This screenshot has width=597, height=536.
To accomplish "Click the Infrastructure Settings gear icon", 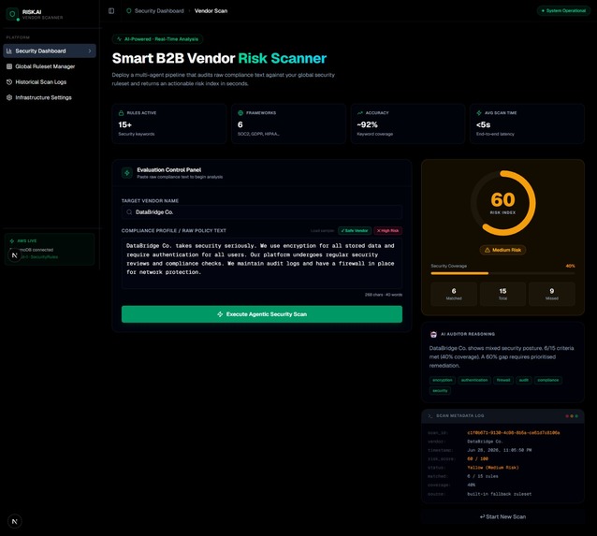I will click(x=9, y=98).
